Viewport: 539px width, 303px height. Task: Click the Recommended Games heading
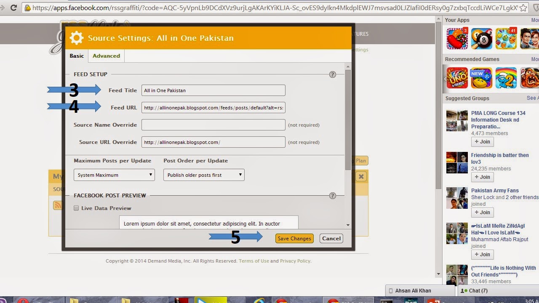tap(472, 59)
